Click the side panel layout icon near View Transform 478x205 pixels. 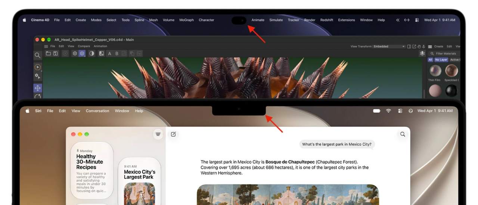click(409, 46)
